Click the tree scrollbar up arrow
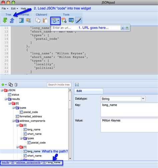 click(x=70, y=90)
